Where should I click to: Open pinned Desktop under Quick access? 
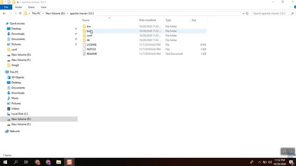coord(16,29)
